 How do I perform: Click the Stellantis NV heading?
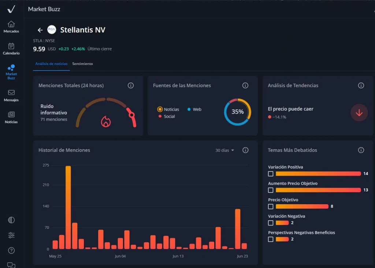[x=83, y=30]
